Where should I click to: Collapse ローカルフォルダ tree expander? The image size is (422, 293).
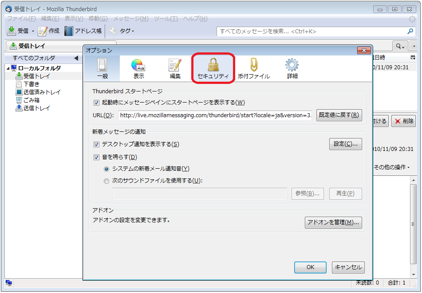8,68
